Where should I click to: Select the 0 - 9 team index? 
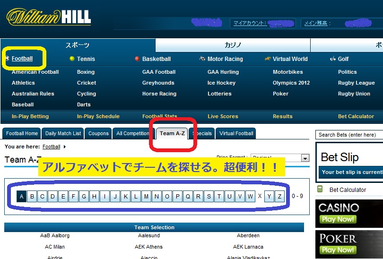click(297, 196)
